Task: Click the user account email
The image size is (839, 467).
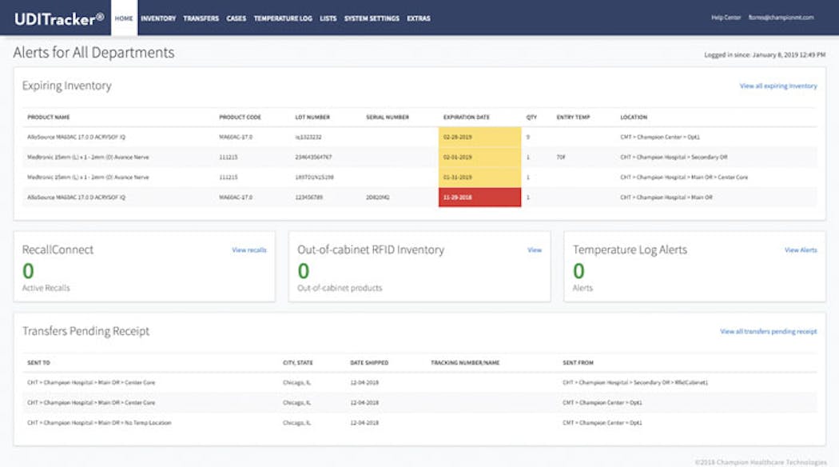Action: [x=781, y=18]
